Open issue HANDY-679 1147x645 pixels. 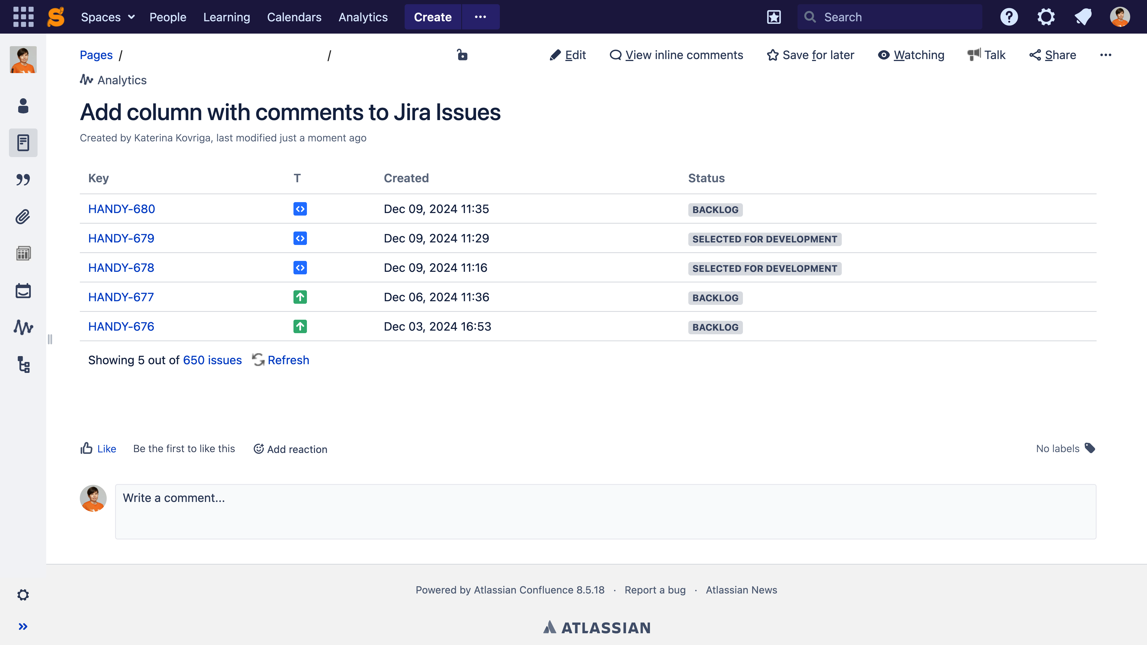pyautogui.click(x=121, y=238)
